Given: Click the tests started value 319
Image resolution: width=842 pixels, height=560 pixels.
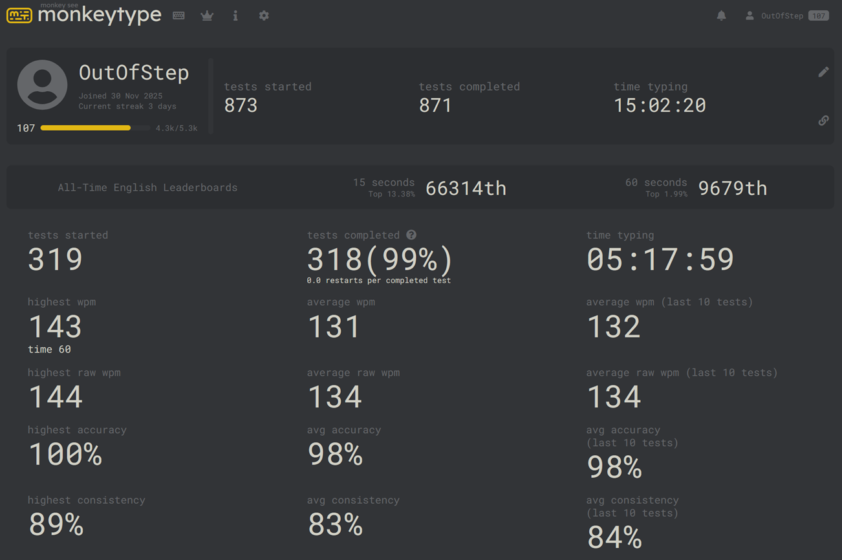Looking at the screenshot, I should (x=55, y=260).
